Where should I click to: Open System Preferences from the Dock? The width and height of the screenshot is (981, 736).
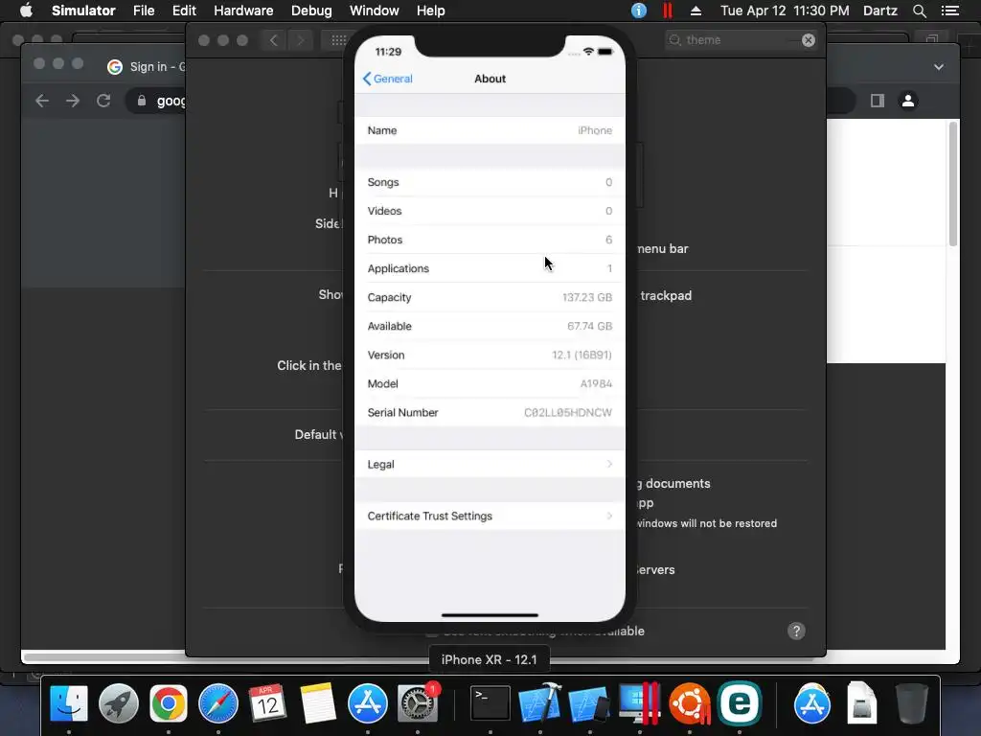pos(418,702)
